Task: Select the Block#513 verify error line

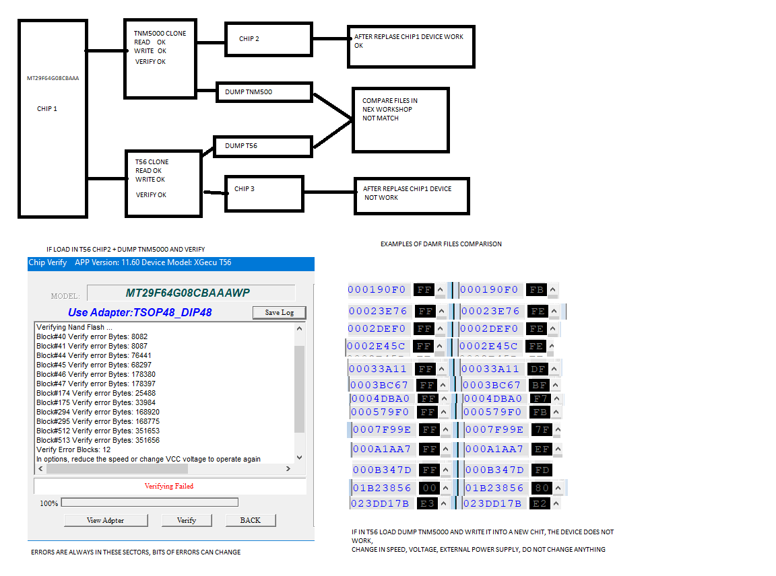Action: pos(98,440)
